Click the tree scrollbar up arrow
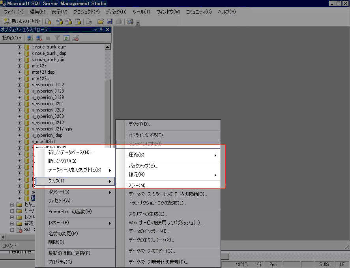 click(x=108, y=47)
